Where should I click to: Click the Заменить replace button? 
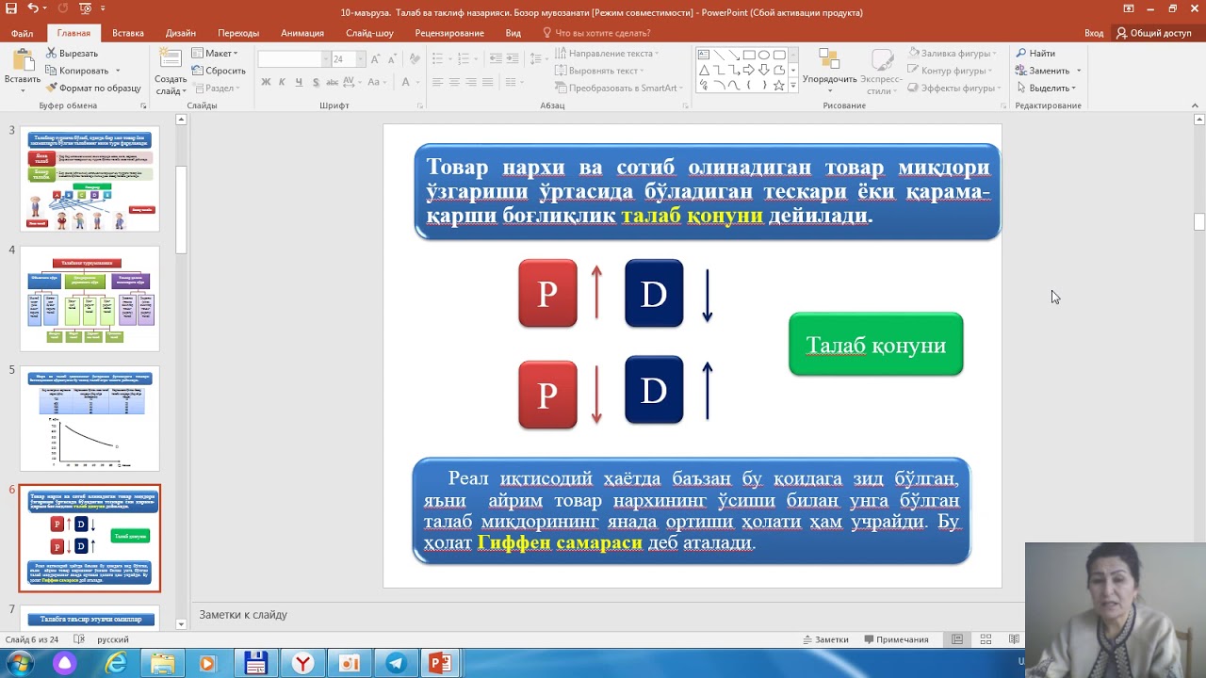pyautogui.click(x=1042, y=71)
